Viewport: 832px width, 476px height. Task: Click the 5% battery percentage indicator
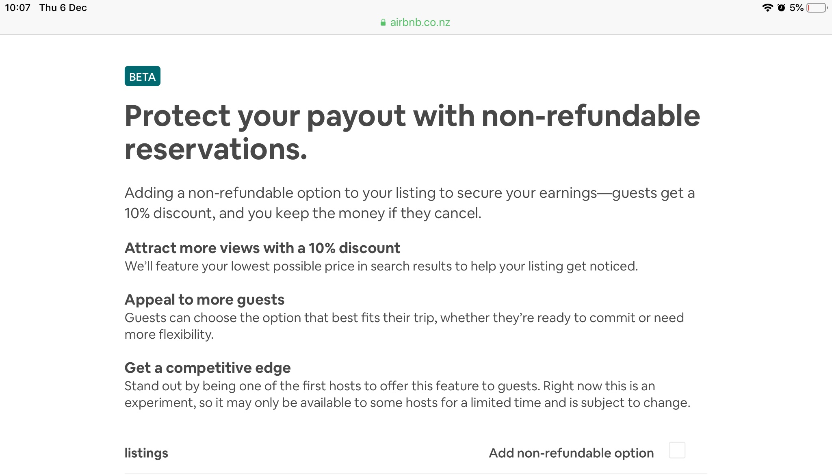[x=797, y=7]
